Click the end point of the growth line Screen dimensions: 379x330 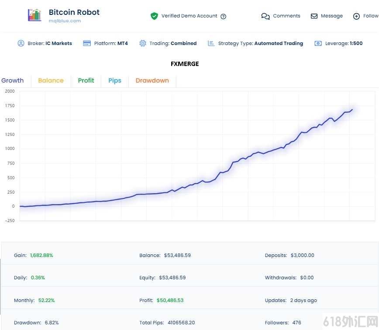pos(352,110)
